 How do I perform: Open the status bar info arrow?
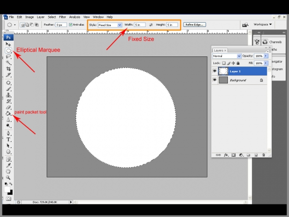point(71,202)
